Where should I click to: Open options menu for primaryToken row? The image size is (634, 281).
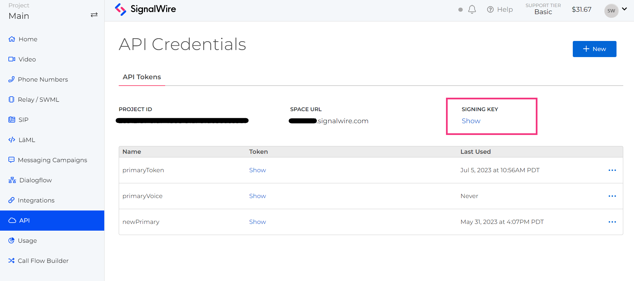pos(612,170)
